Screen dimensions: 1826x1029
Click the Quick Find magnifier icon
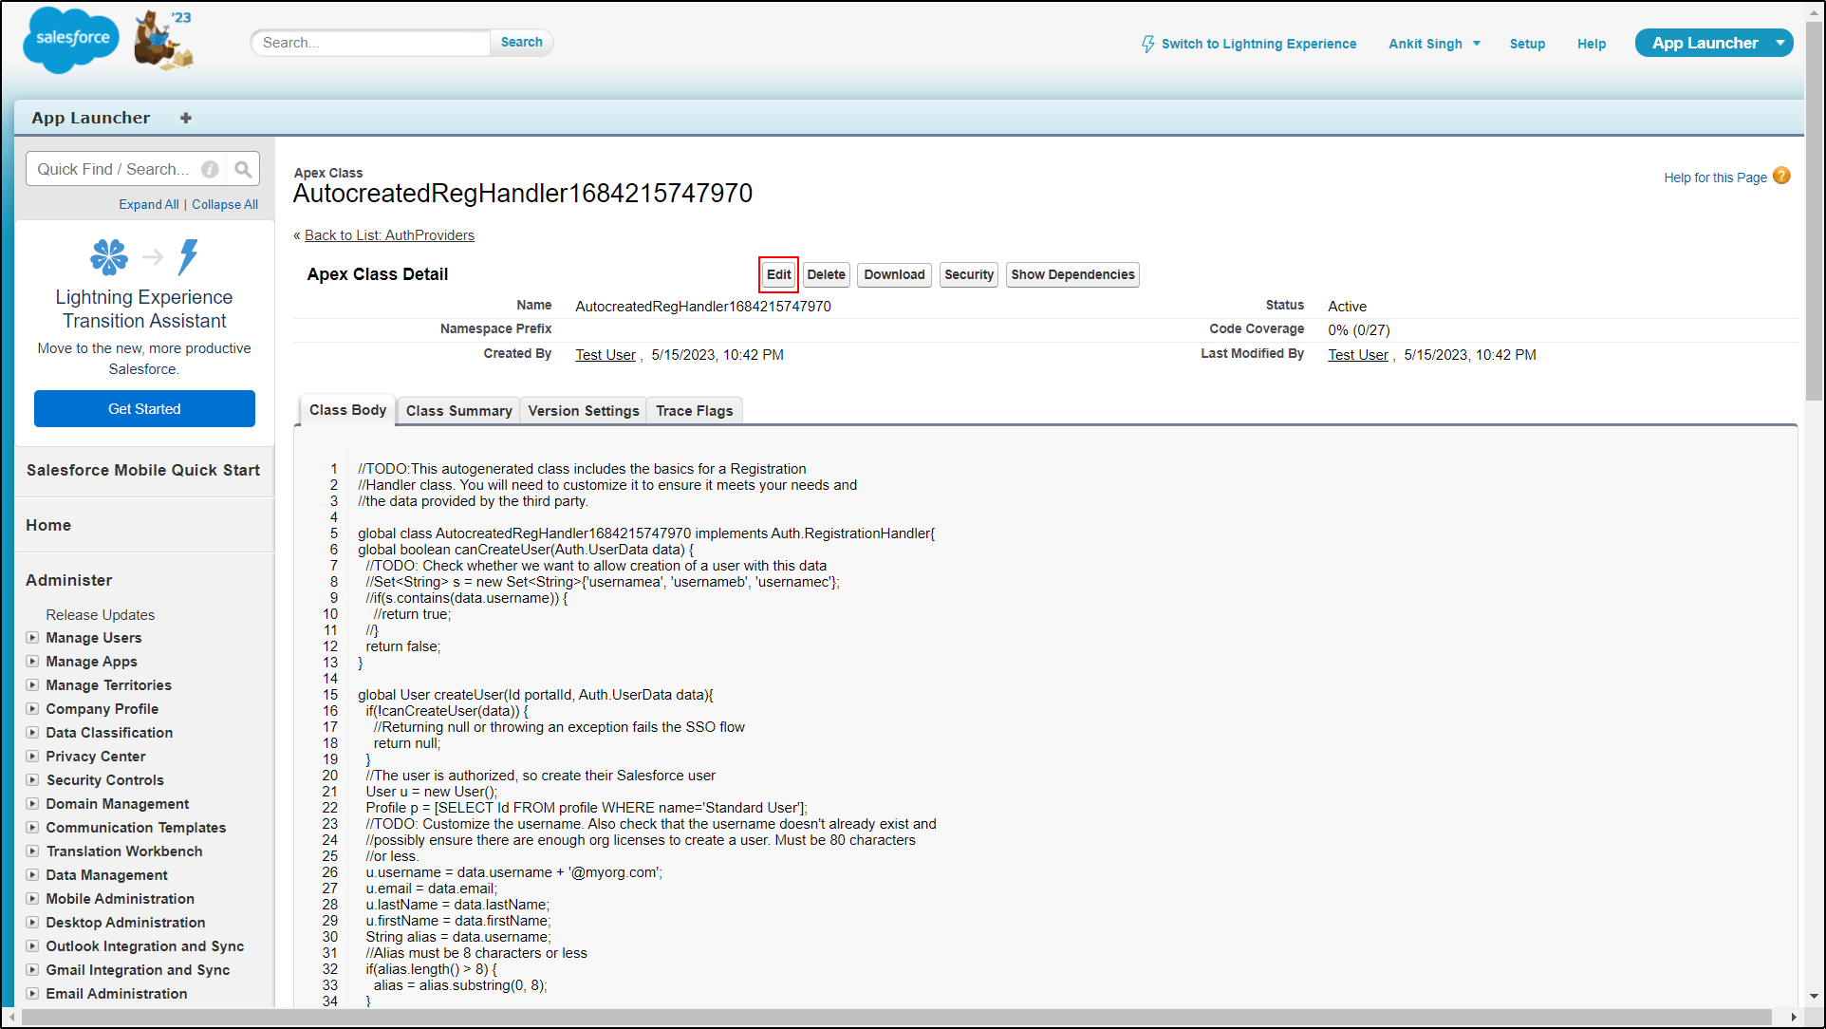[243, 169]
